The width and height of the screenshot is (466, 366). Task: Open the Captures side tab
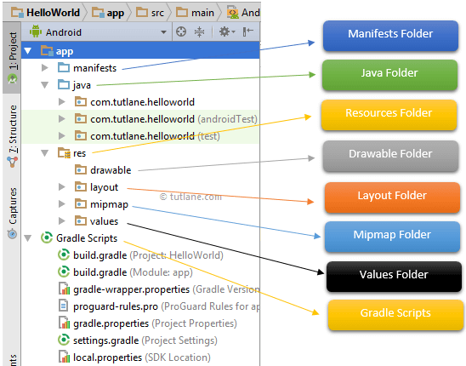12,213
